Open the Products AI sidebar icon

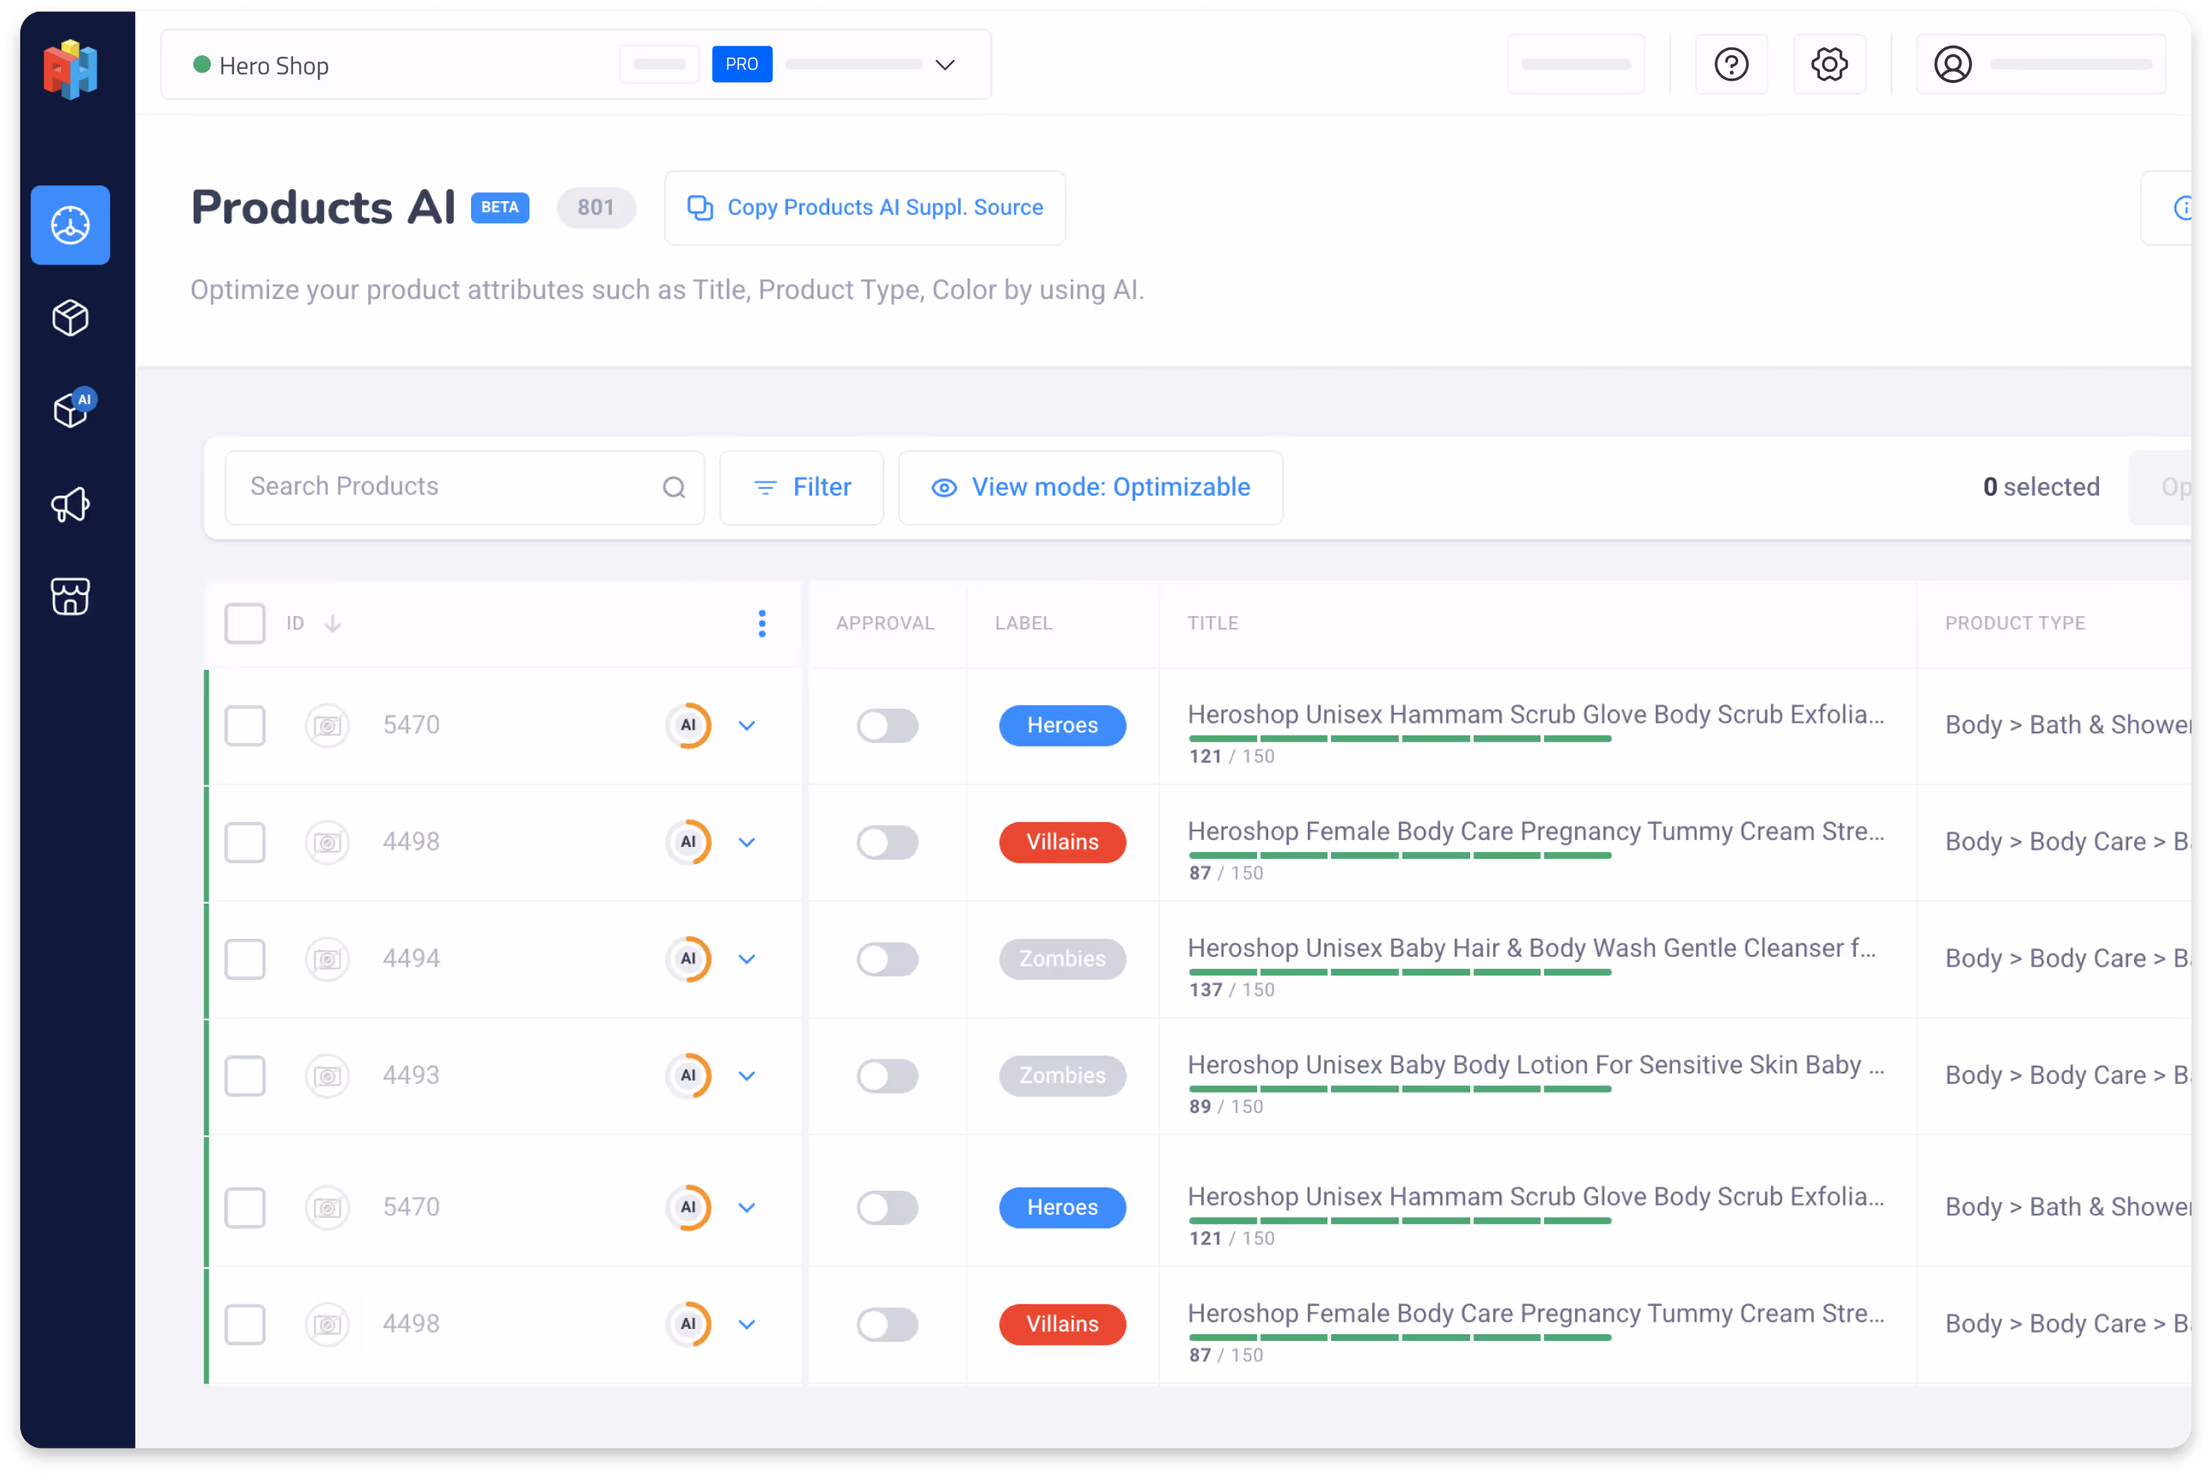tap(72, 410)
